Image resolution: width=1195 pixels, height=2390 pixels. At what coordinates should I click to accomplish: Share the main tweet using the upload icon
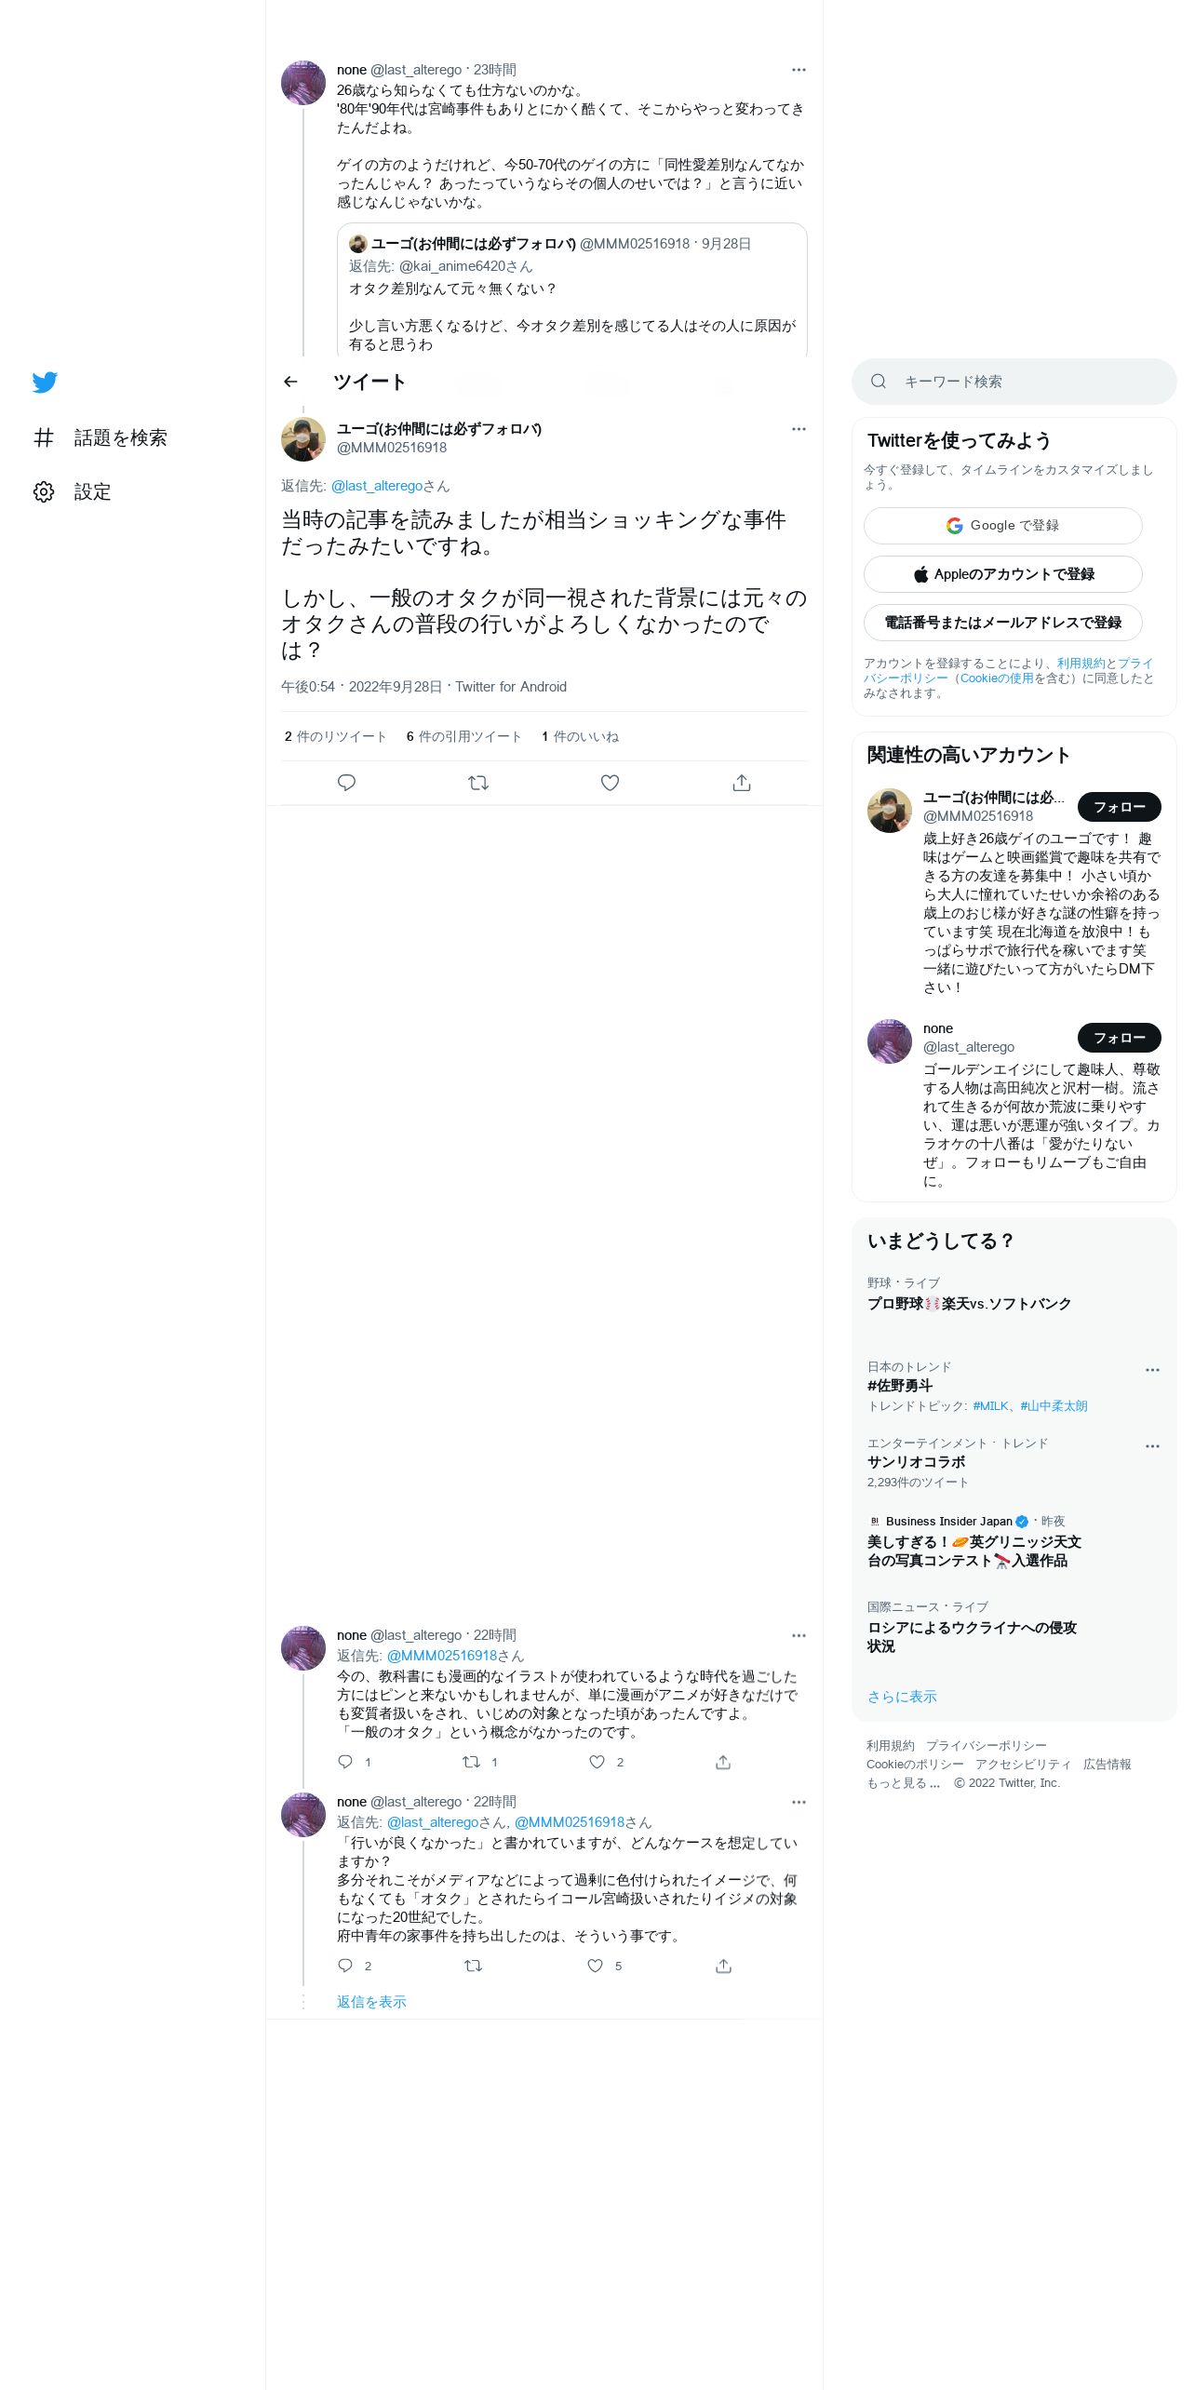[x=742, y=783]
